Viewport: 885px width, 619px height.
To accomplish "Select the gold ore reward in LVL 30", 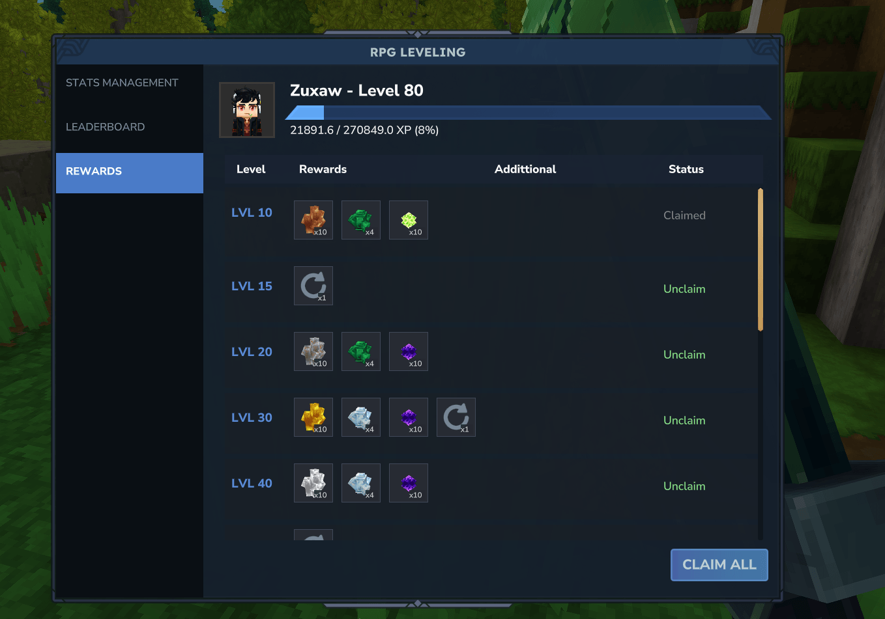I will [313, 417].
